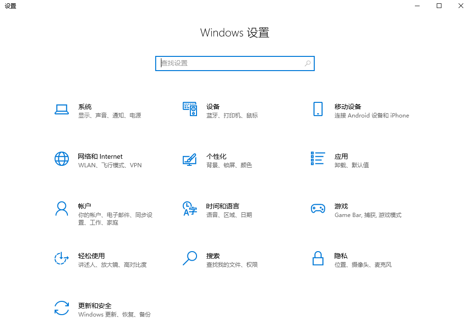Open the 应用 settings category
The width and height of the screenshot is (469, 326).
(341, 156)
